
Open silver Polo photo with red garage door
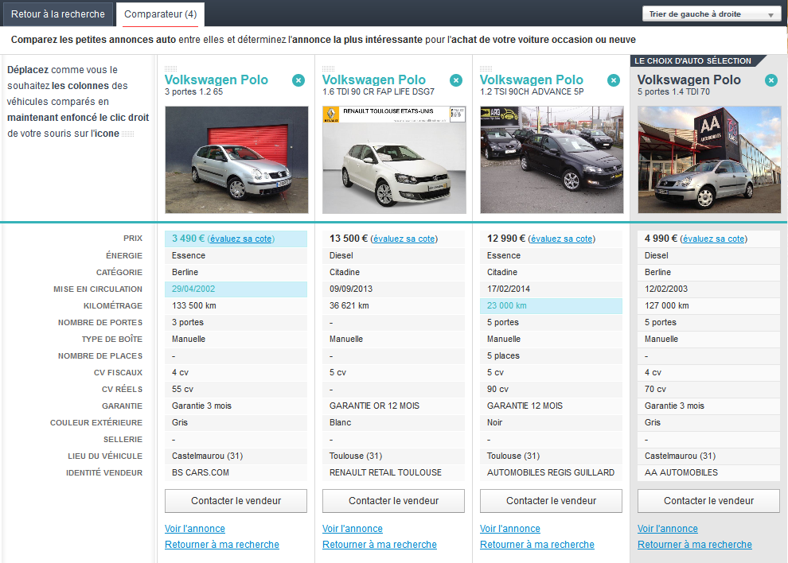(236, 160)
